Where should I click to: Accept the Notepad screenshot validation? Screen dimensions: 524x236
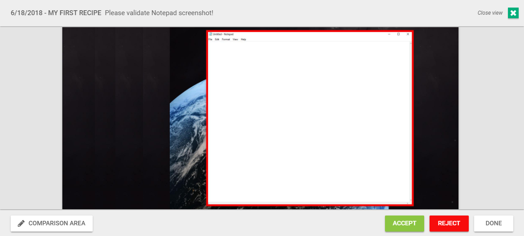[x=405, y=224]
